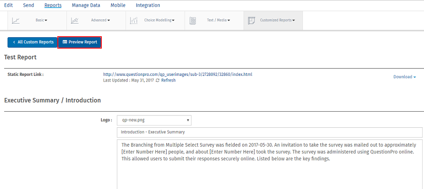Open the Customized Reports dropdown
Image resolution: width=424 pixels, height=189 pixels.
tap(277, 21)
